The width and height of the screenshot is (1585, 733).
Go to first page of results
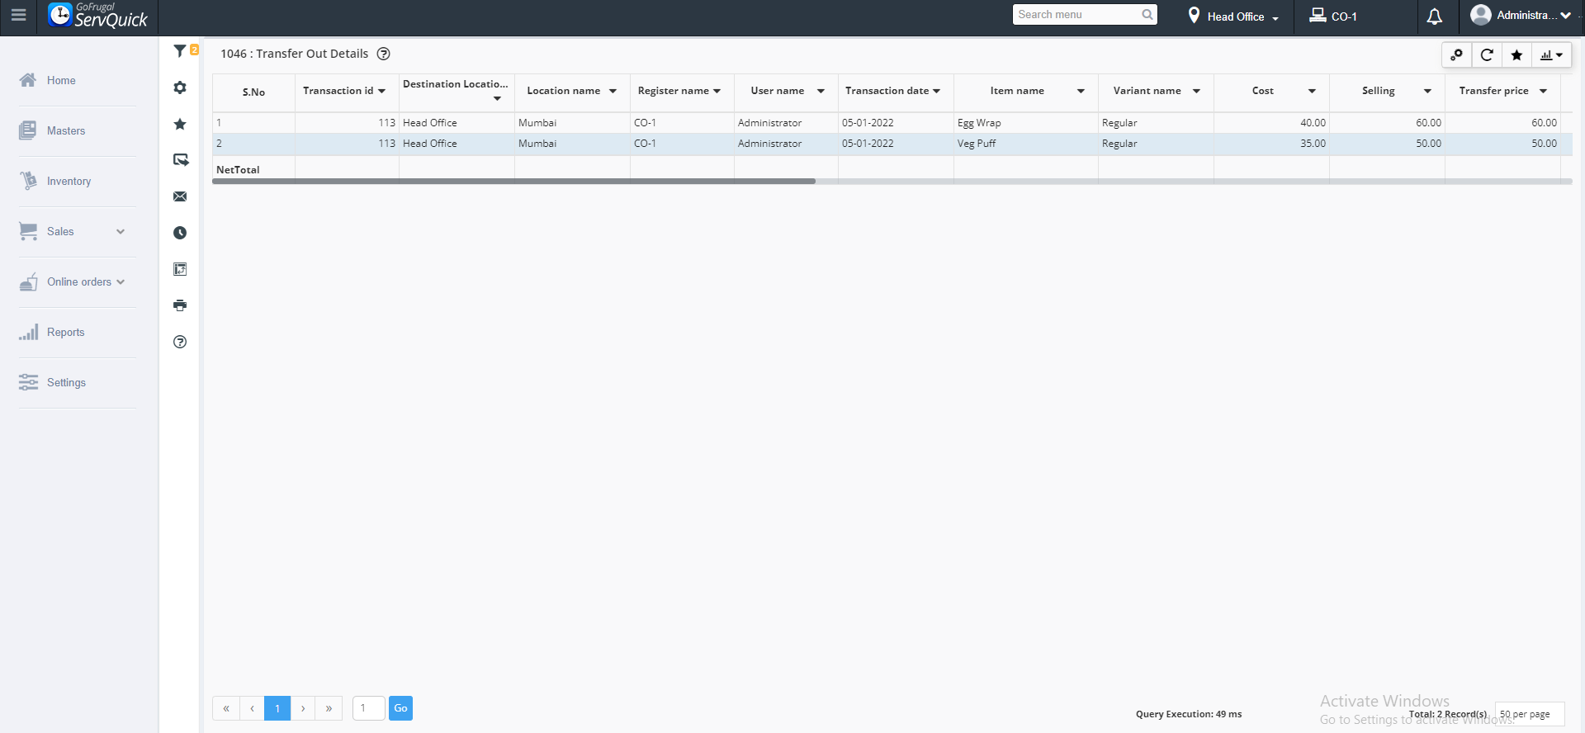pos(226,708)
